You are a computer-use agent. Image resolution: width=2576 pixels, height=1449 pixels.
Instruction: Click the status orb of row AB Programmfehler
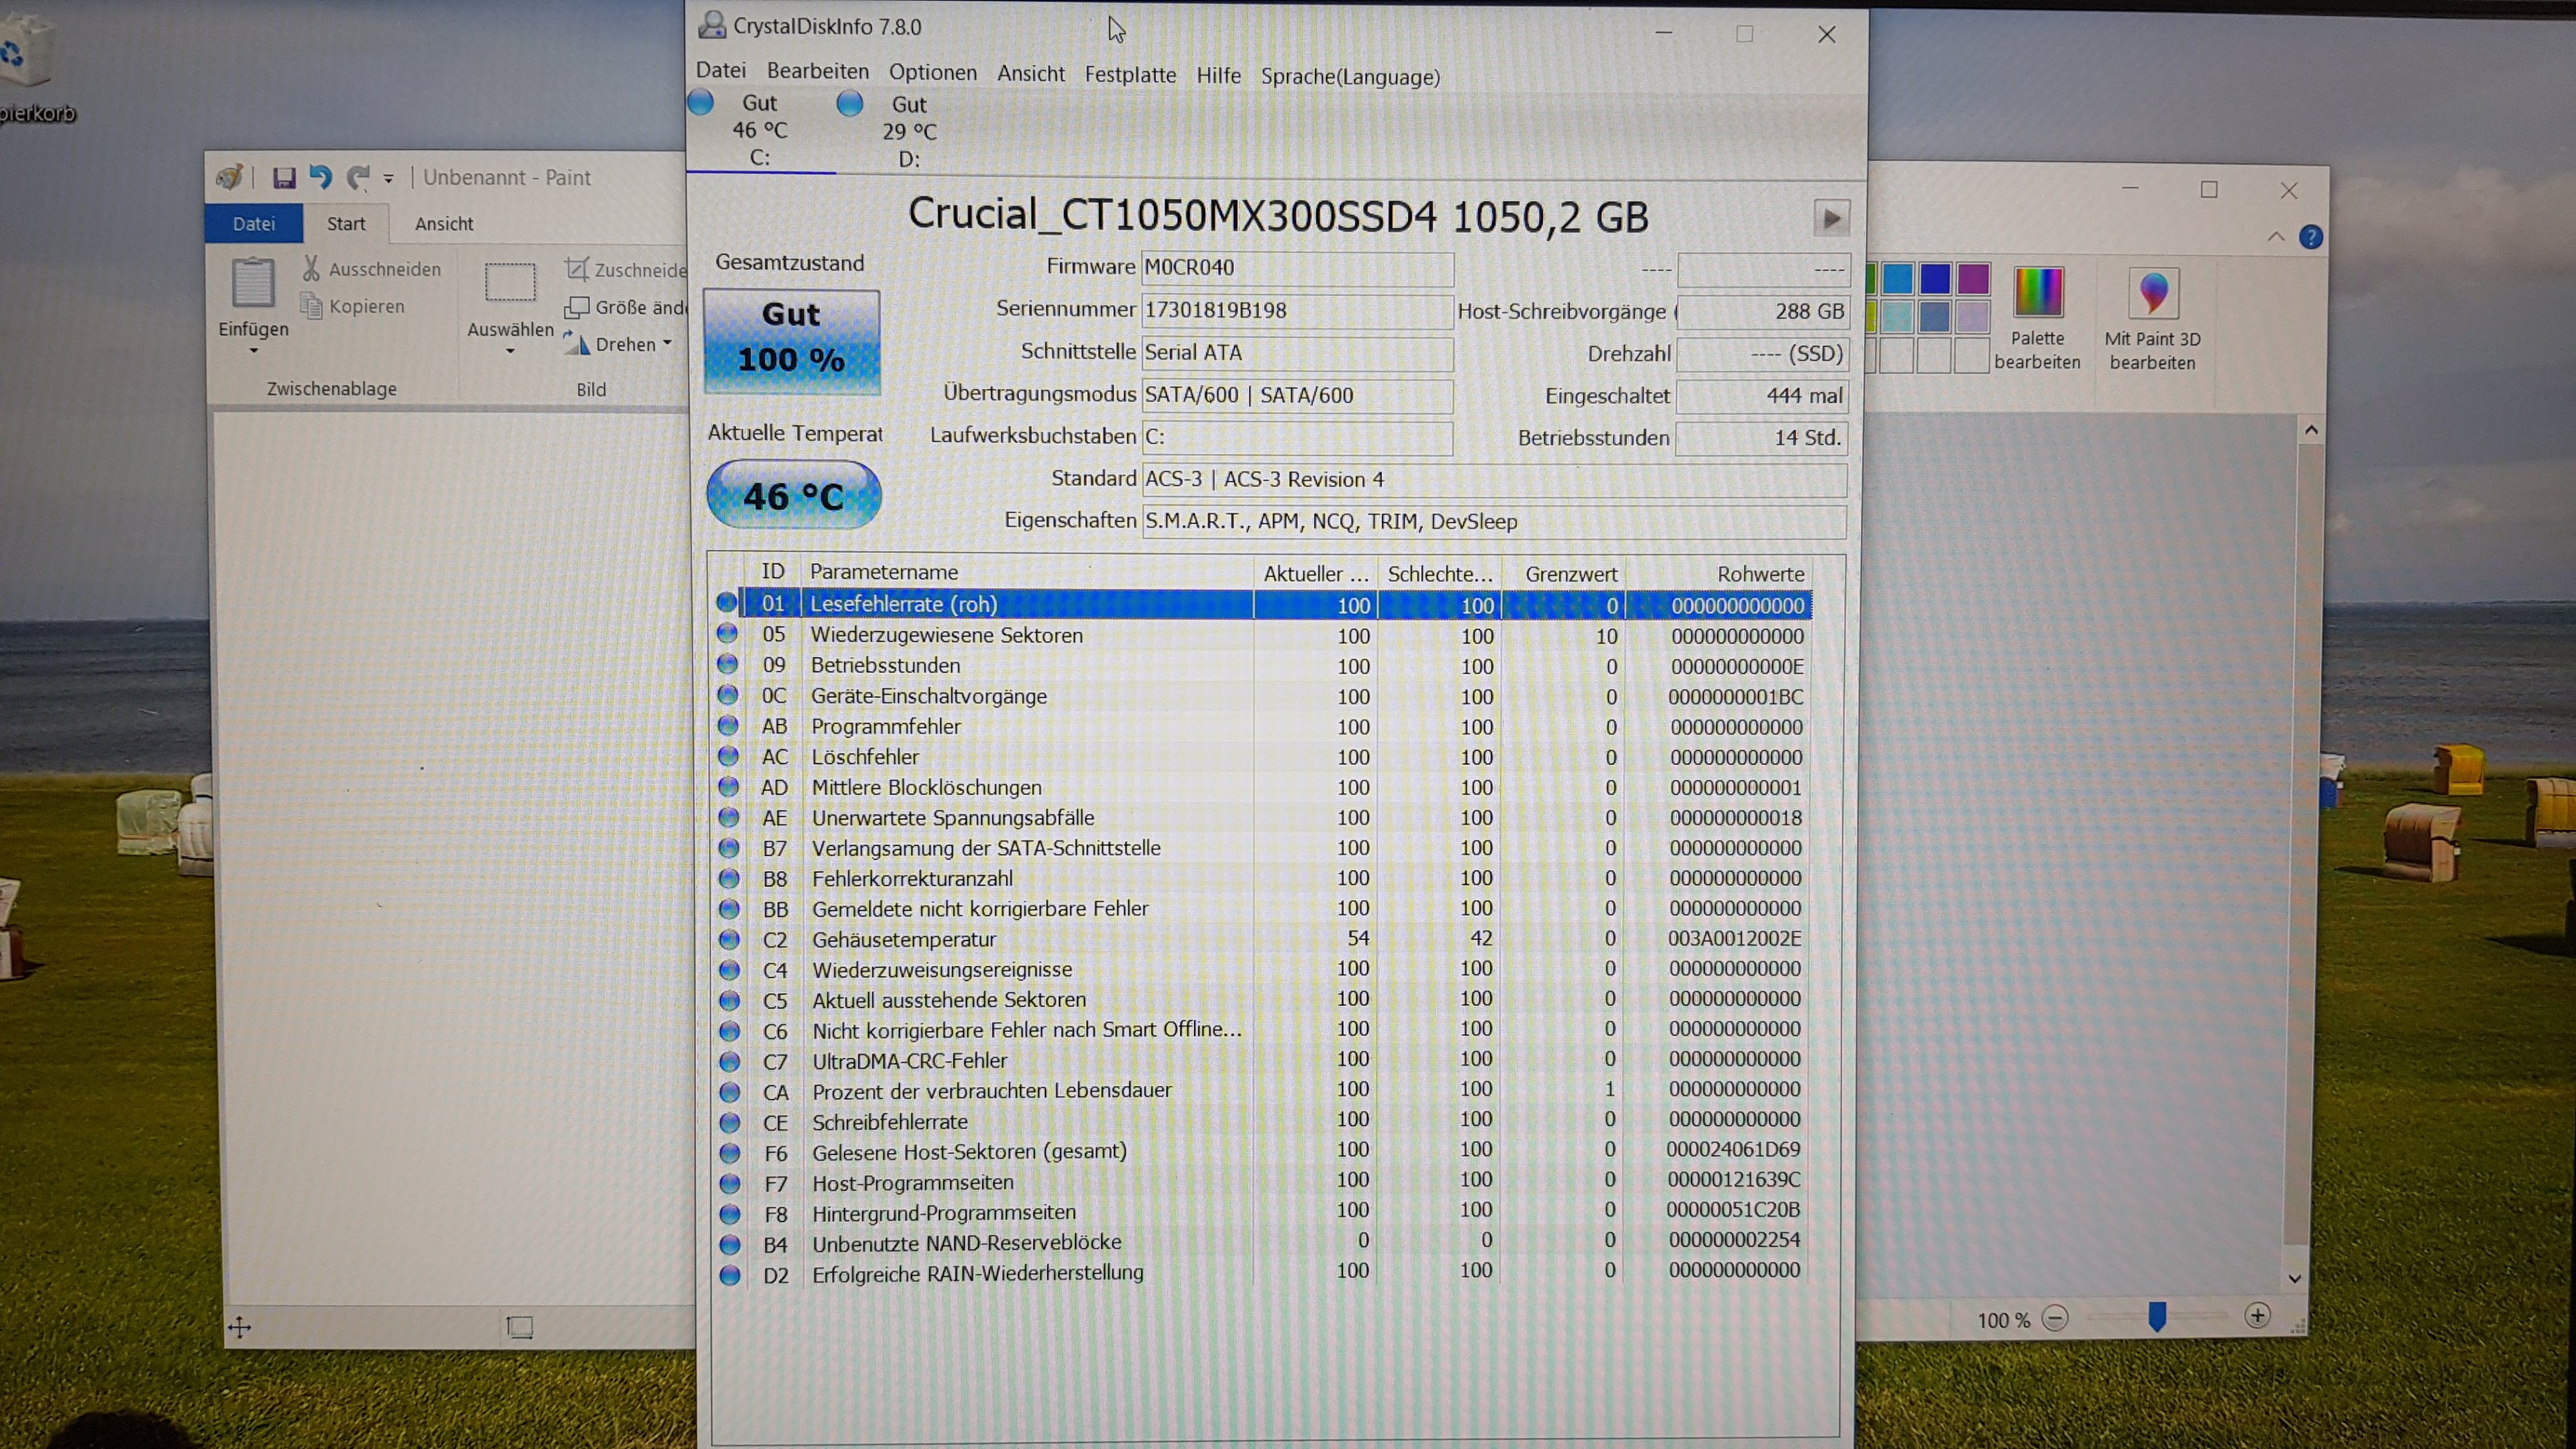click(728, 725)
